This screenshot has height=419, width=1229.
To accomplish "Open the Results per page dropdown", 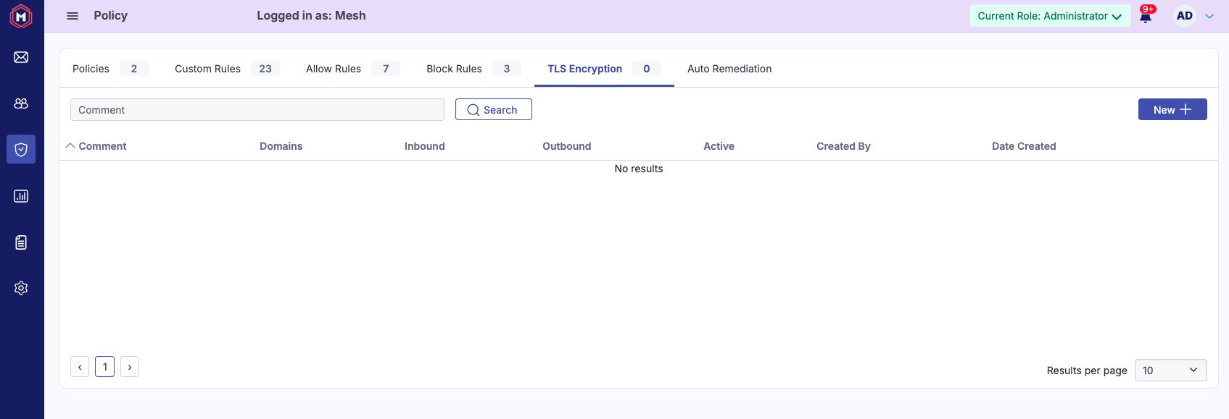I will pyautogui.click(x=1170, y=370).
